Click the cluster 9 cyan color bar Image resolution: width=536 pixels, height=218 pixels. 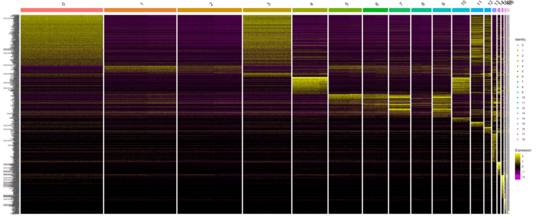coord(442,10)
